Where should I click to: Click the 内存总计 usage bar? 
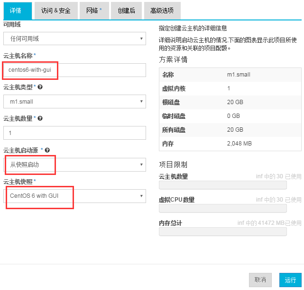[222, 232]
